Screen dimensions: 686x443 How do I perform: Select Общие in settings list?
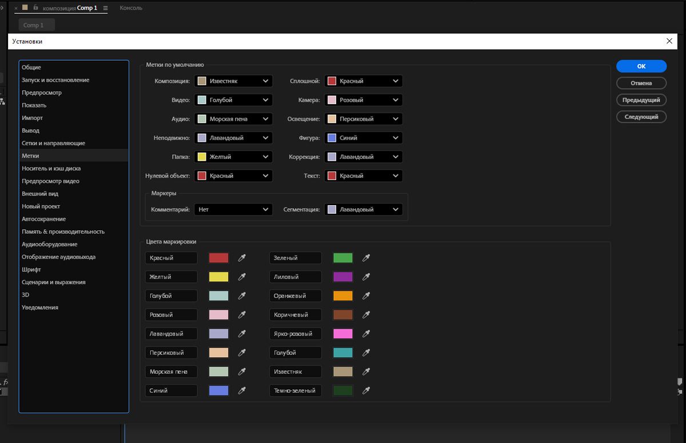pyautogui.click(x=74, y=67)
